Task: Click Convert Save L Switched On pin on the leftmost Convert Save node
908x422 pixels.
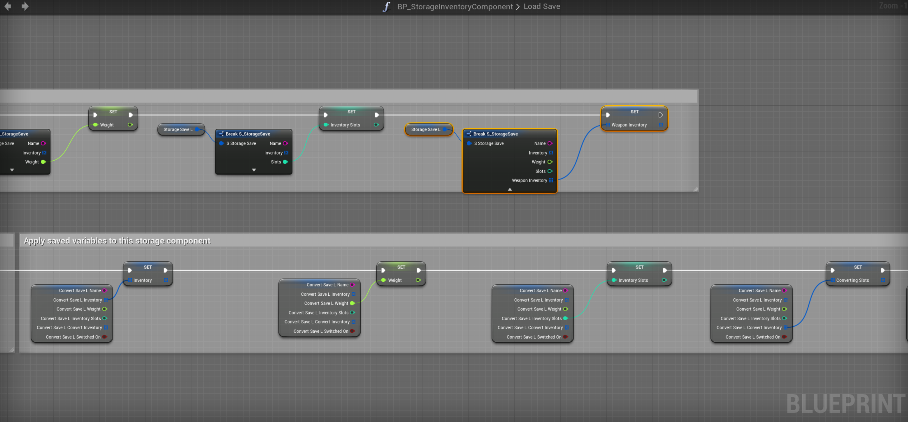Action: (x=105, y=337)
